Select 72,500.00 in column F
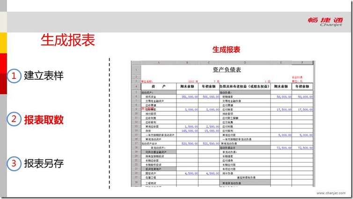 pyautogui.click(x=302, y=148)
